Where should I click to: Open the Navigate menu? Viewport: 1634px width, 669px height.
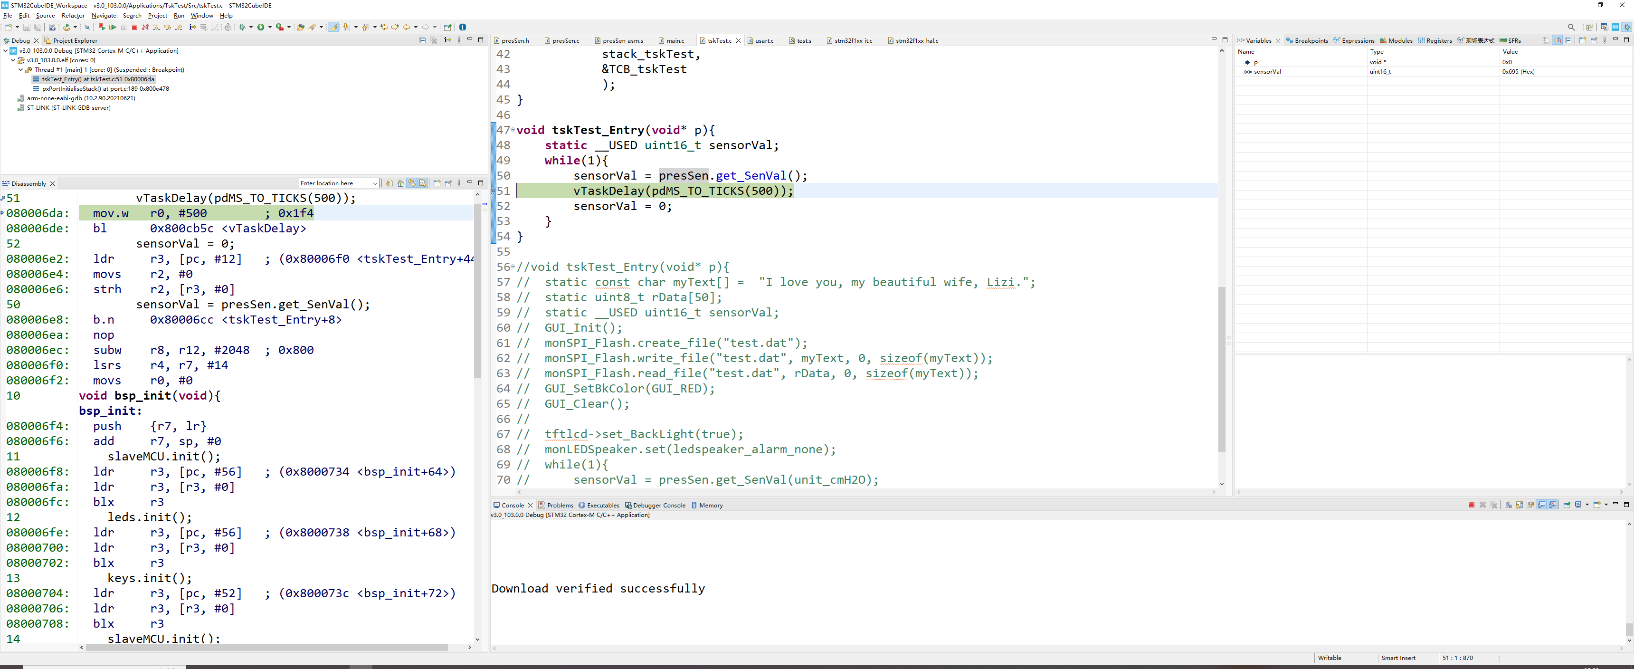(104, 15)
